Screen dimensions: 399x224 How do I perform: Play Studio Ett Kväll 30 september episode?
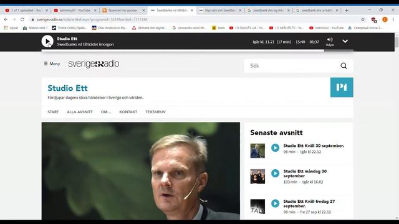(275, 147)
